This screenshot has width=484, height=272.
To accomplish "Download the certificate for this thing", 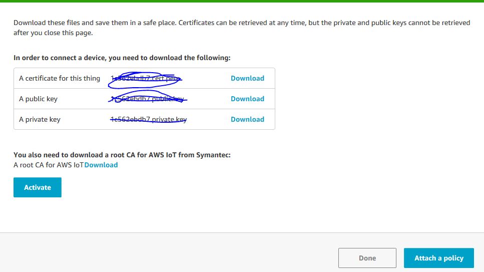I will (x=247, y=78).
